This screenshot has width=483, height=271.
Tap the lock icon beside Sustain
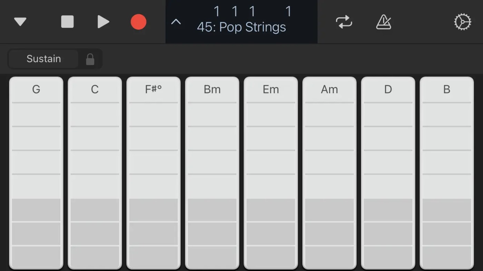tap(90, 59)
